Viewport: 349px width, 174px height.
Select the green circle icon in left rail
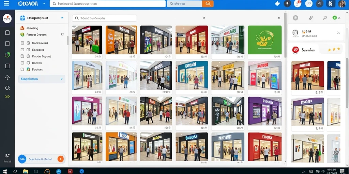pyautogui.click(x=7, y=55)
